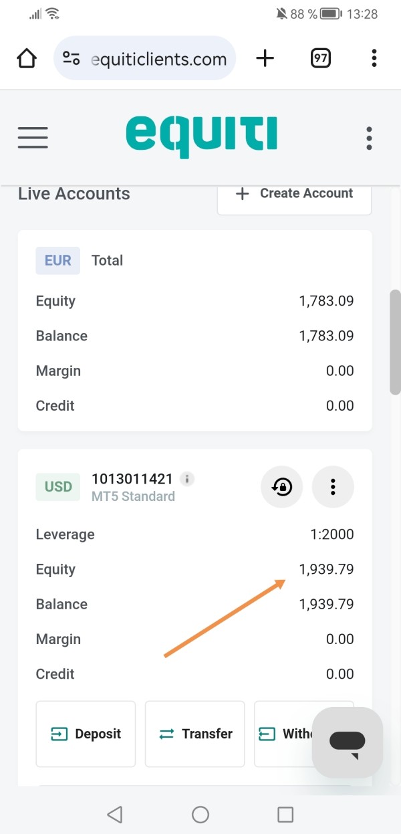Open the Equiti hamburger menu
The height and width of the screenshot is (834, 401).
[x=33, y=137]
